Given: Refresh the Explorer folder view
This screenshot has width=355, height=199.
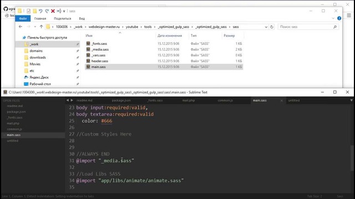Looking at the screenshot, I should pyautogui.click(x=272, y=27).
